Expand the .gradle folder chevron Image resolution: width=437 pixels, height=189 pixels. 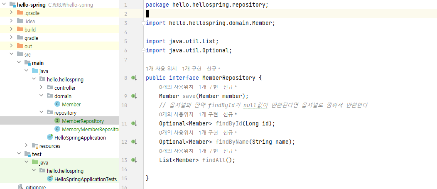click(11, 12)
